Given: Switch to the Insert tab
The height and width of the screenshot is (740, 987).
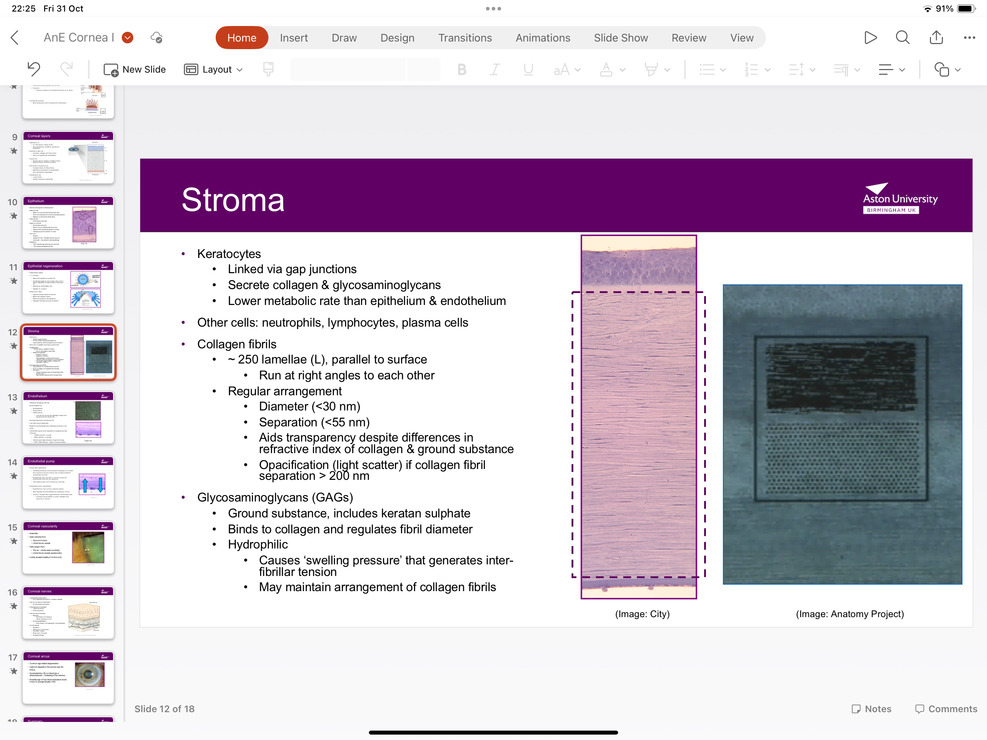Looking at the screenshot, I should point(294,38).
